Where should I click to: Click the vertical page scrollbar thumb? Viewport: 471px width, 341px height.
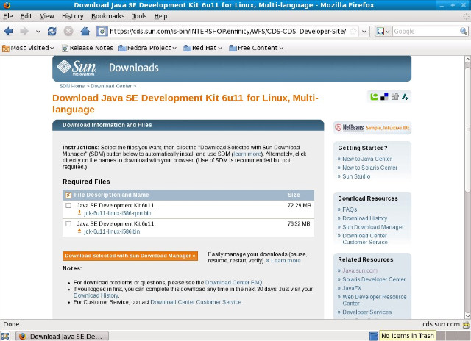tap(467, 129)
